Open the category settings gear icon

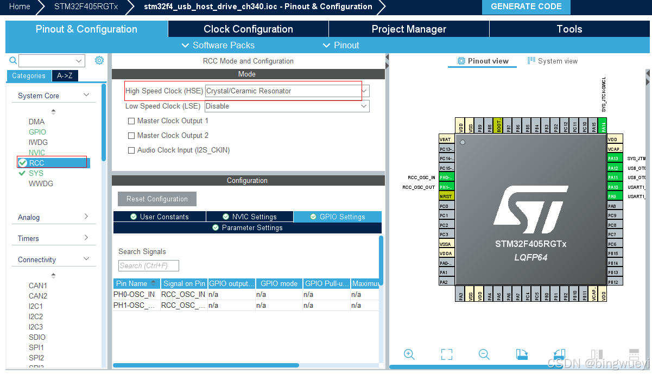[x=99, y=60]
